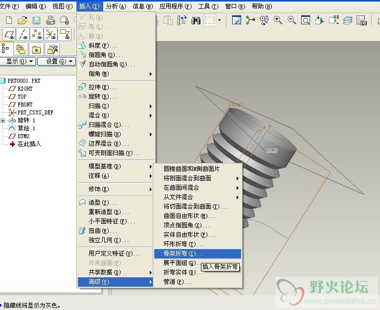Select 管道(P) pipe in submenu
The width and height of the screenshot is (380, 310).
tap(198, 282)
